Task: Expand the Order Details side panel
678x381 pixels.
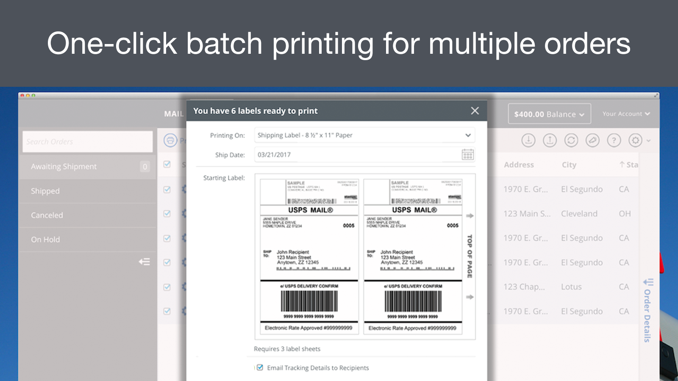Action: pos(647,310)
